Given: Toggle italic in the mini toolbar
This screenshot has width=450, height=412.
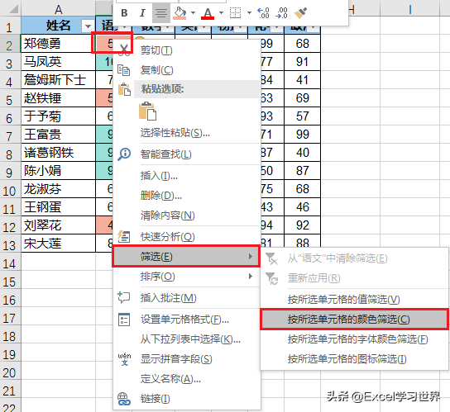Looking at the screenshot, I should [142, 13].
